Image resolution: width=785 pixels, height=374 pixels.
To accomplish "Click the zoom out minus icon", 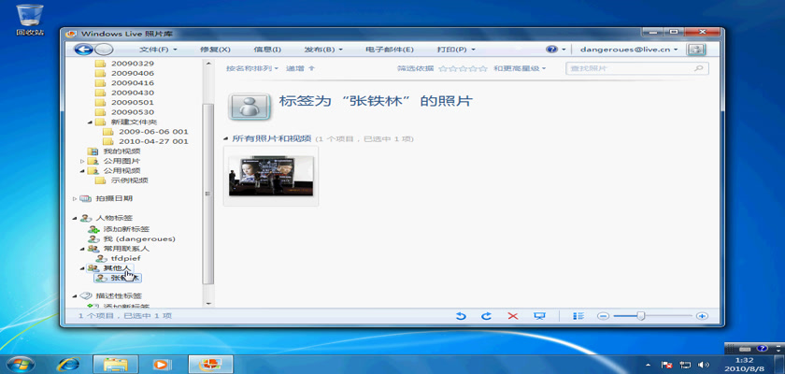I will [604, 317].
